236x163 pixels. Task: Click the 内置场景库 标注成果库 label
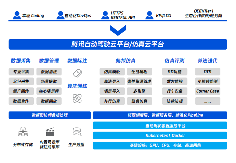coord(50,145)
